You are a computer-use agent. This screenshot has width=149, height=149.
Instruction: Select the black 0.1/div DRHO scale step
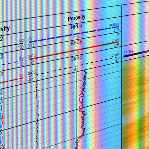(115, 55)
